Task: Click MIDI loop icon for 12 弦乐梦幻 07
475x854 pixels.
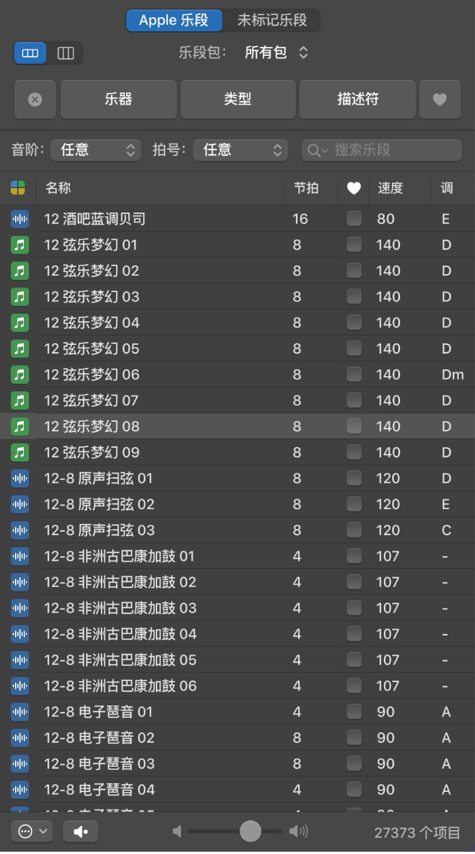Action: (20, 401)
